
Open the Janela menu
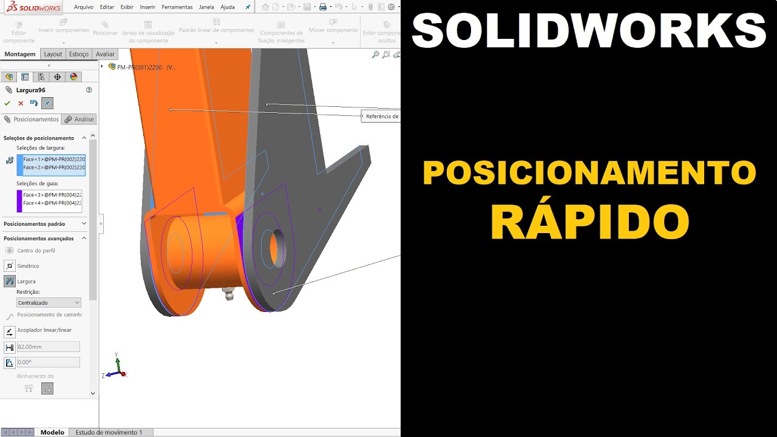(x=206, y=7)
